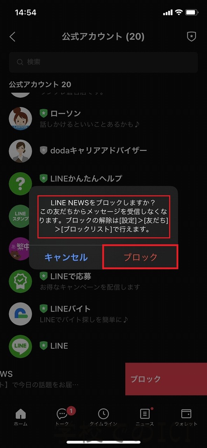The width and height of the screenshot is (207, 448).
Task: Open official account shield icon top right
Action: 191,37
